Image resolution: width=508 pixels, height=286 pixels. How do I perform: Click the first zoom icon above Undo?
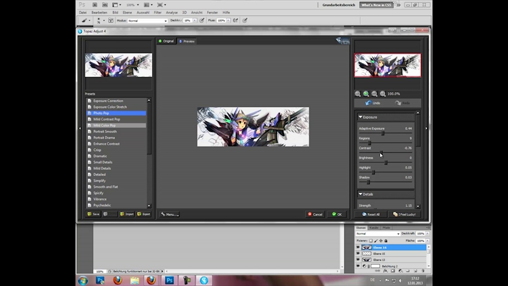pyautogui.click(x=358, y=94)
